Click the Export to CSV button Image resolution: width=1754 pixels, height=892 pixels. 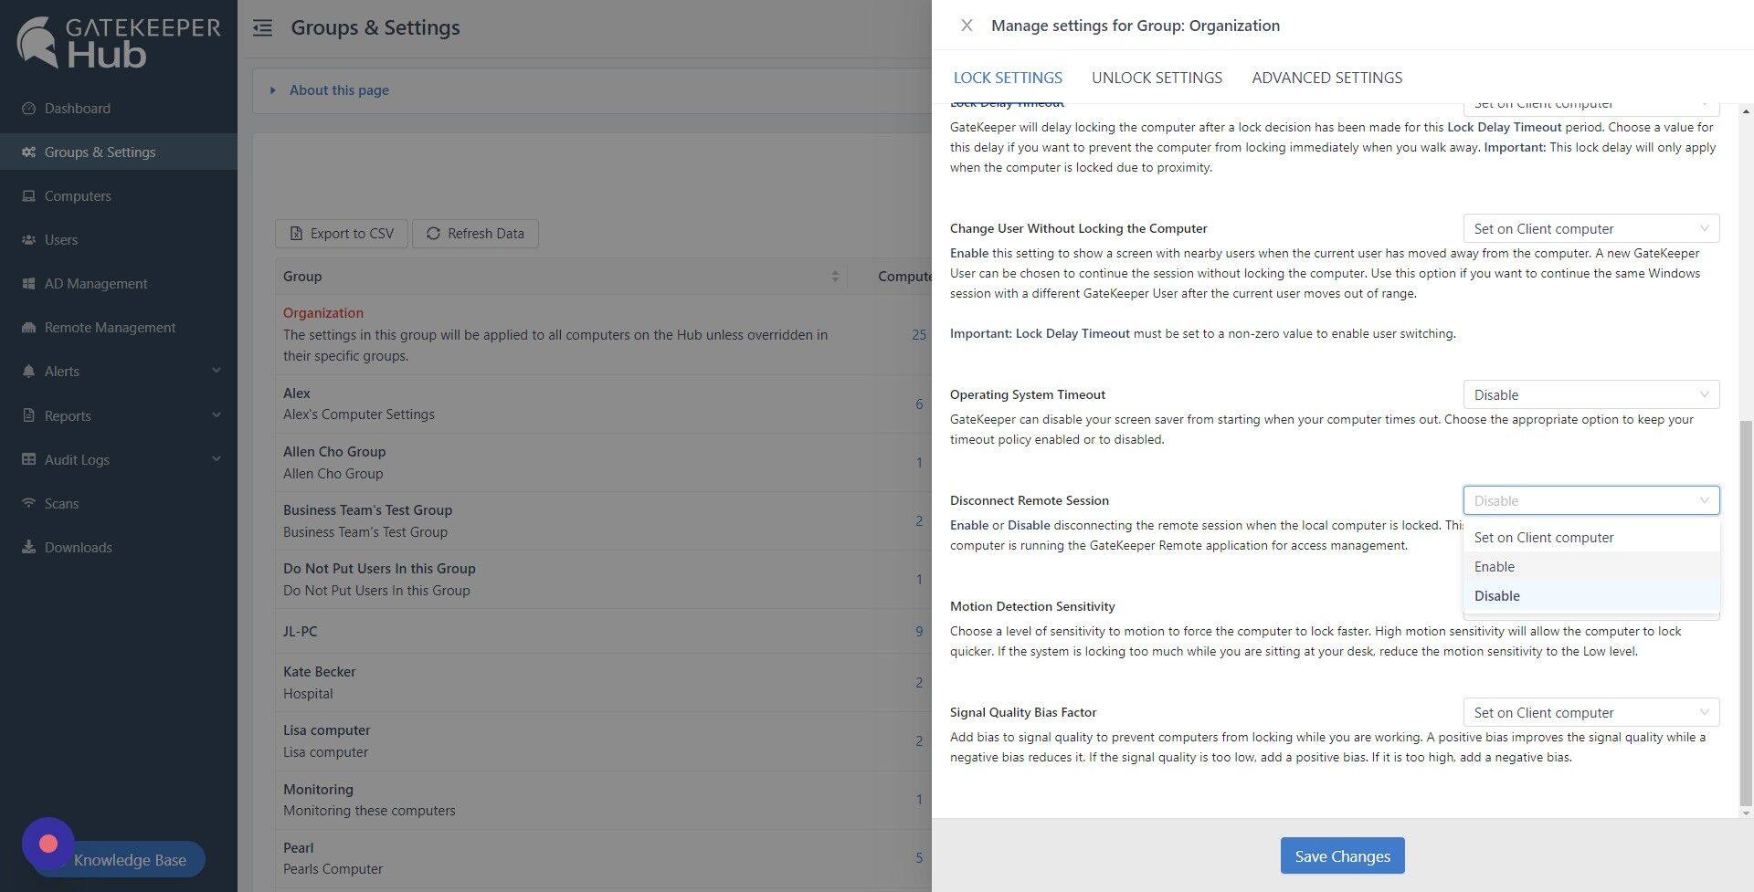342,234
